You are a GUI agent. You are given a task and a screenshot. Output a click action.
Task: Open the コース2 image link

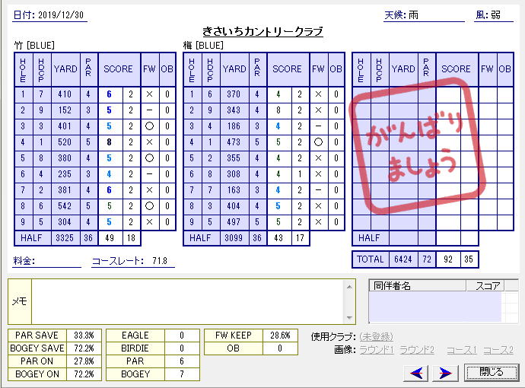click(498, 350)
